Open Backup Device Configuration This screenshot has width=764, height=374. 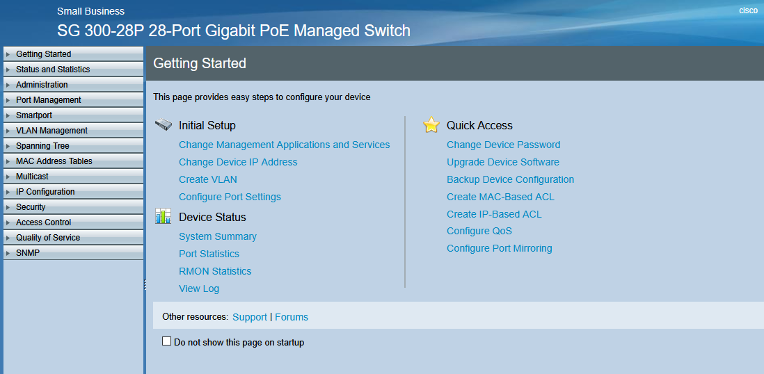(510, 179)
